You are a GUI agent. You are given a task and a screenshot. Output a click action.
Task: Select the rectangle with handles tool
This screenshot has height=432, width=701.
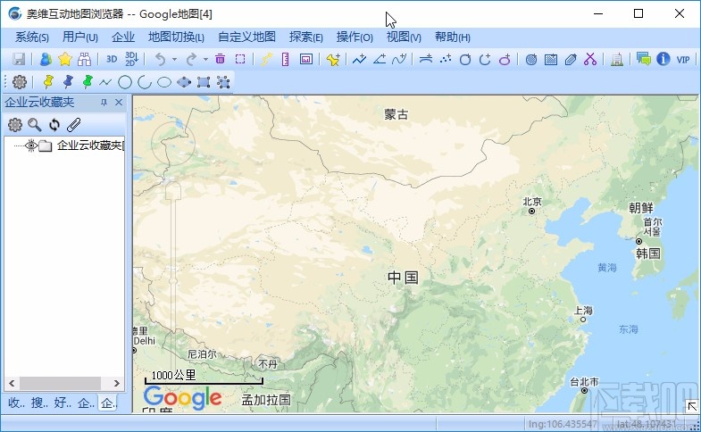click(204, 82)
